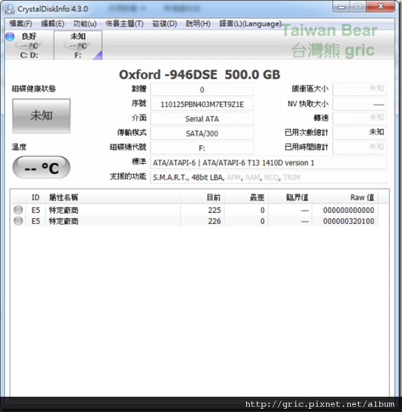Image resolution: width=402 pixels, height=412 pixels.
Task: Click the Raw 值 column header
Action: tap(345, 197)
